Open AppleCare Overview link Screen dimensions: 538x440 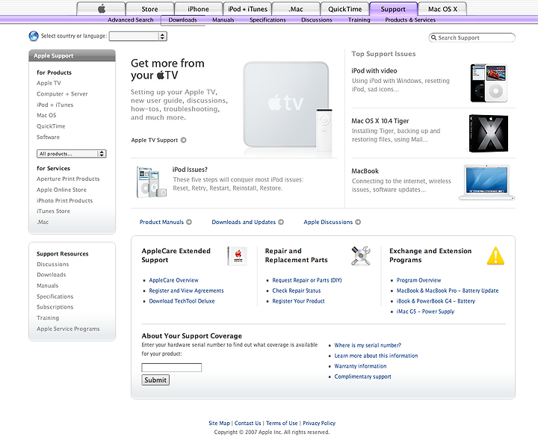tap(173, 280)
